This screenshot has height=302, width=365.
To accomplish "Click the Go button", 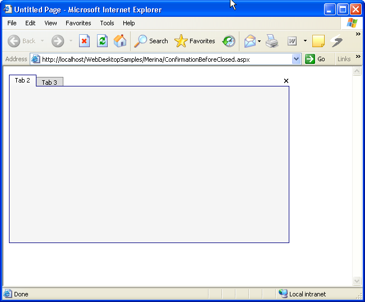I will click(x=315, y=59).
